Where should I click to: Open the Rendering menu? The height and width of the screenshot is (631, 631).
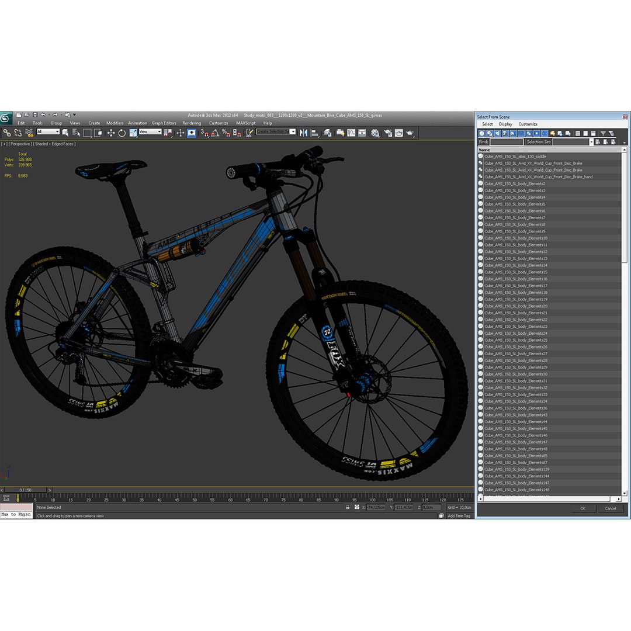click(x=192, y=123)
